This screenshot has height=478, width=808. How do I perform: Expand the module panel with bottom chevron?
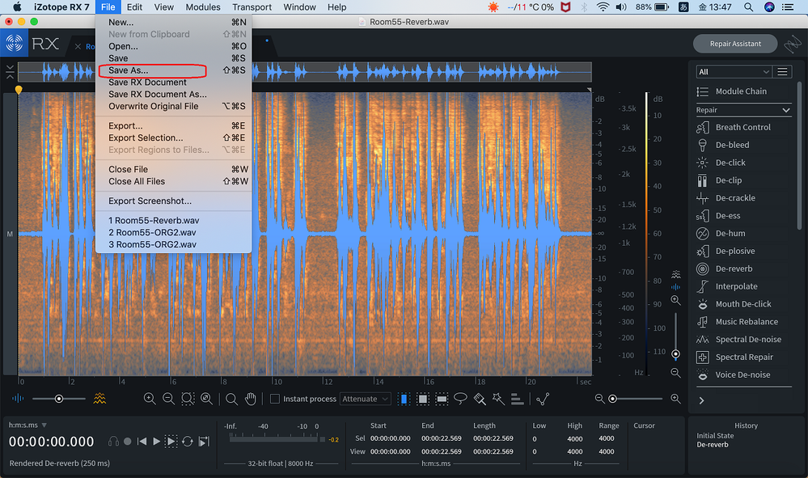[701, 400]
